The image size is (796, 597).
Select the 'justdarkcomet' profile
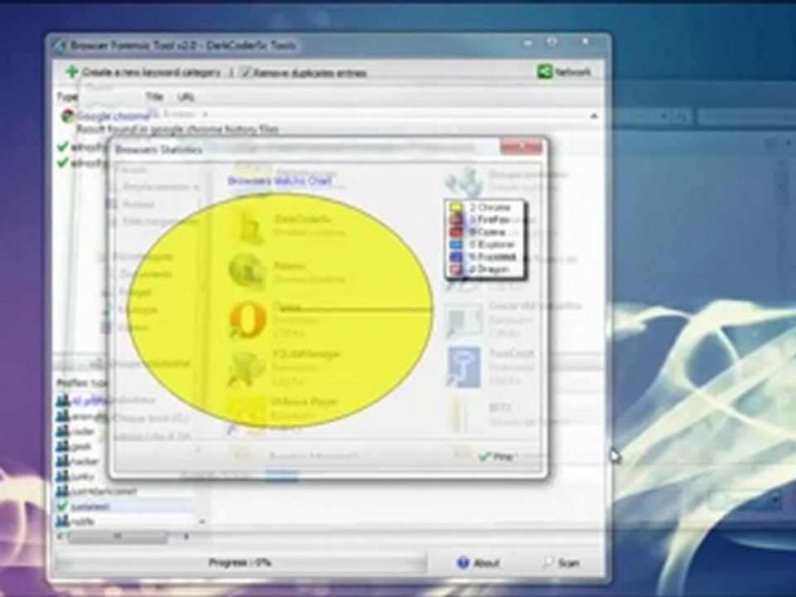click(104, 492)
